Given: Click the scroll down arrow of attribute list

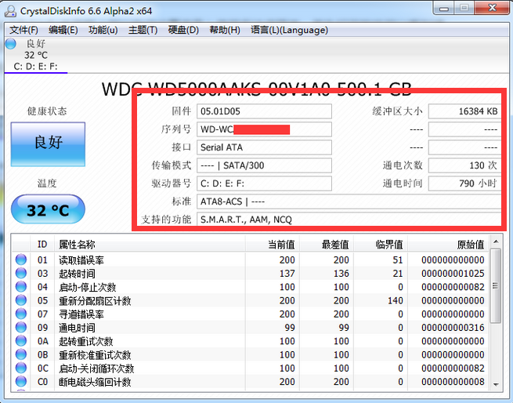Looking at the screenshot, I should (496, 385).
